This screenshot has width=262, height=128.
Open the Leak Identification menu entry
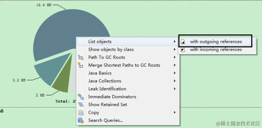click(x=127, y=89)
